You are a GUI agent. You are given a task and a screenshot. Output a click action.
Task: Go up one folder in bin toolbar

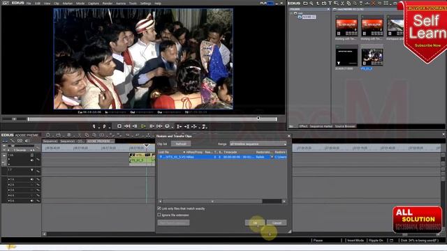click(x=318, y=3)
